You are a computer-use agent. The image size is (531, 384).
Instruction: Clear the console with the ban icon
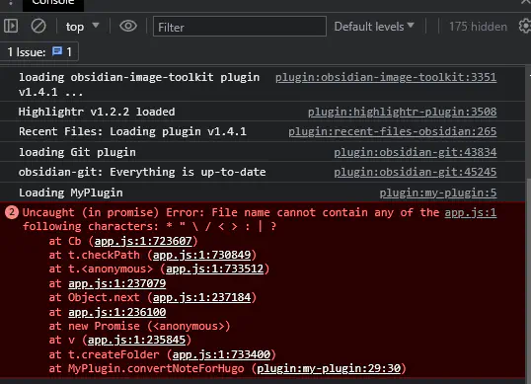point(38,26)
